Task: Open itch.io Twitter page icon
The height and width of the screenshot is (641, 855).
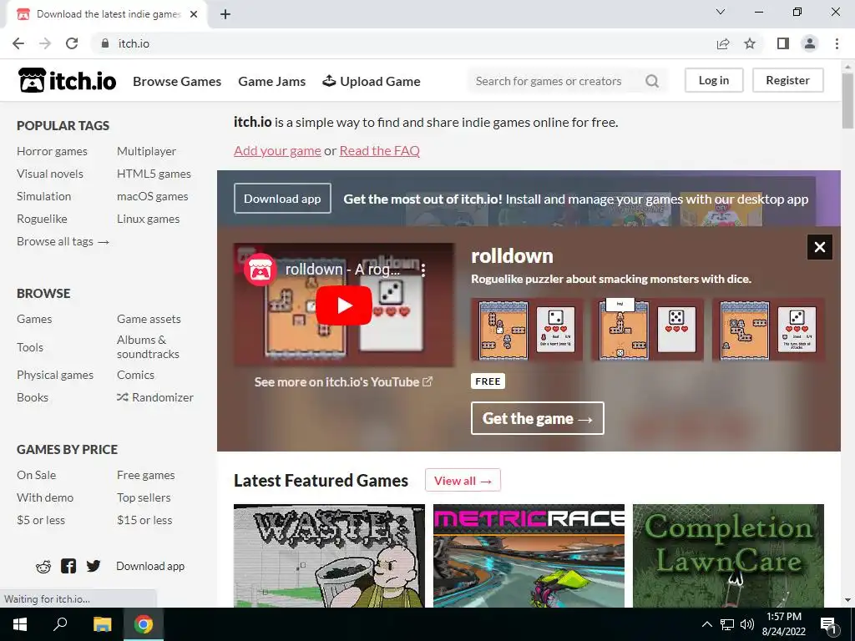Action: pyautogui.click(x=94, y=566)
